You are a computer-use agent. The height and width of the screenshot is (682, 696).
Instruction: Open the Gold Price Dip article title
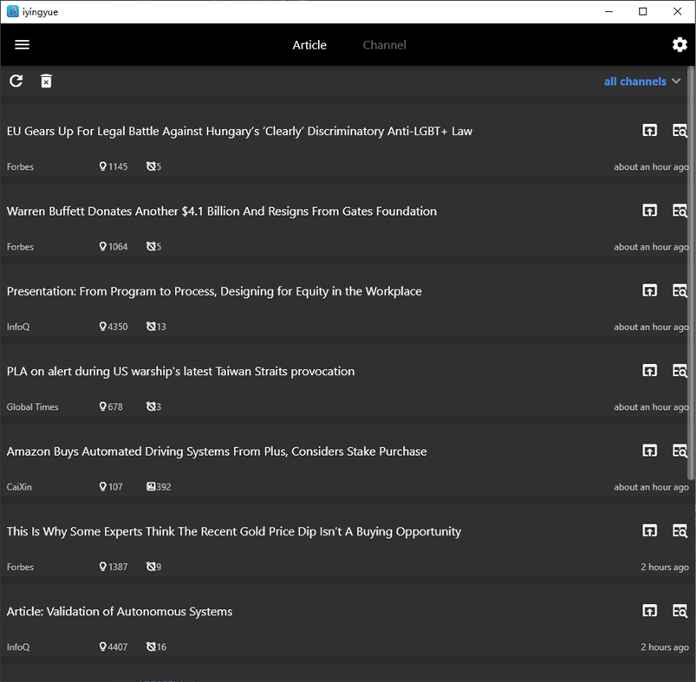click(234, 531)
